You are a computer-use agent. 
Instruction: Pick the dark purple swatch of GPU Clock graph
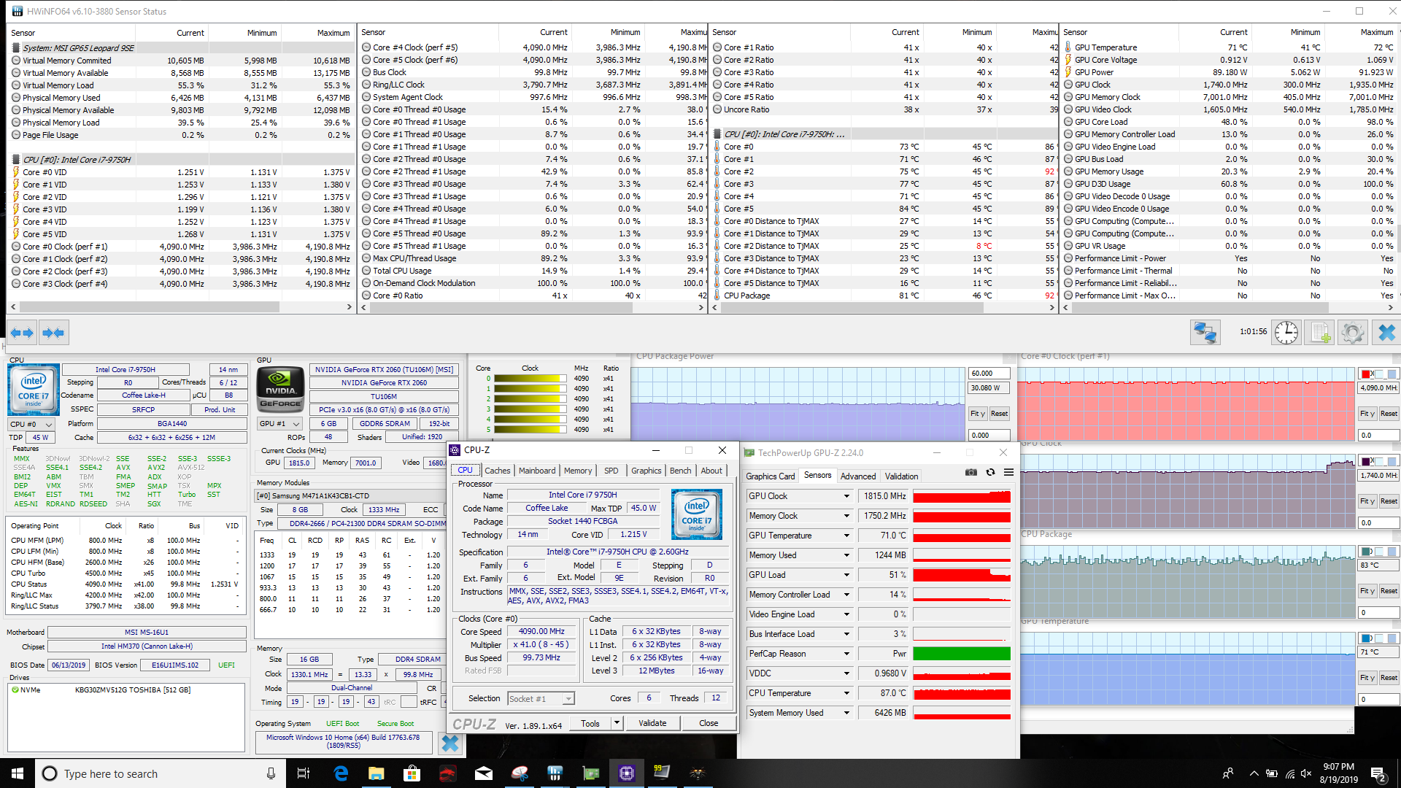1365,461
